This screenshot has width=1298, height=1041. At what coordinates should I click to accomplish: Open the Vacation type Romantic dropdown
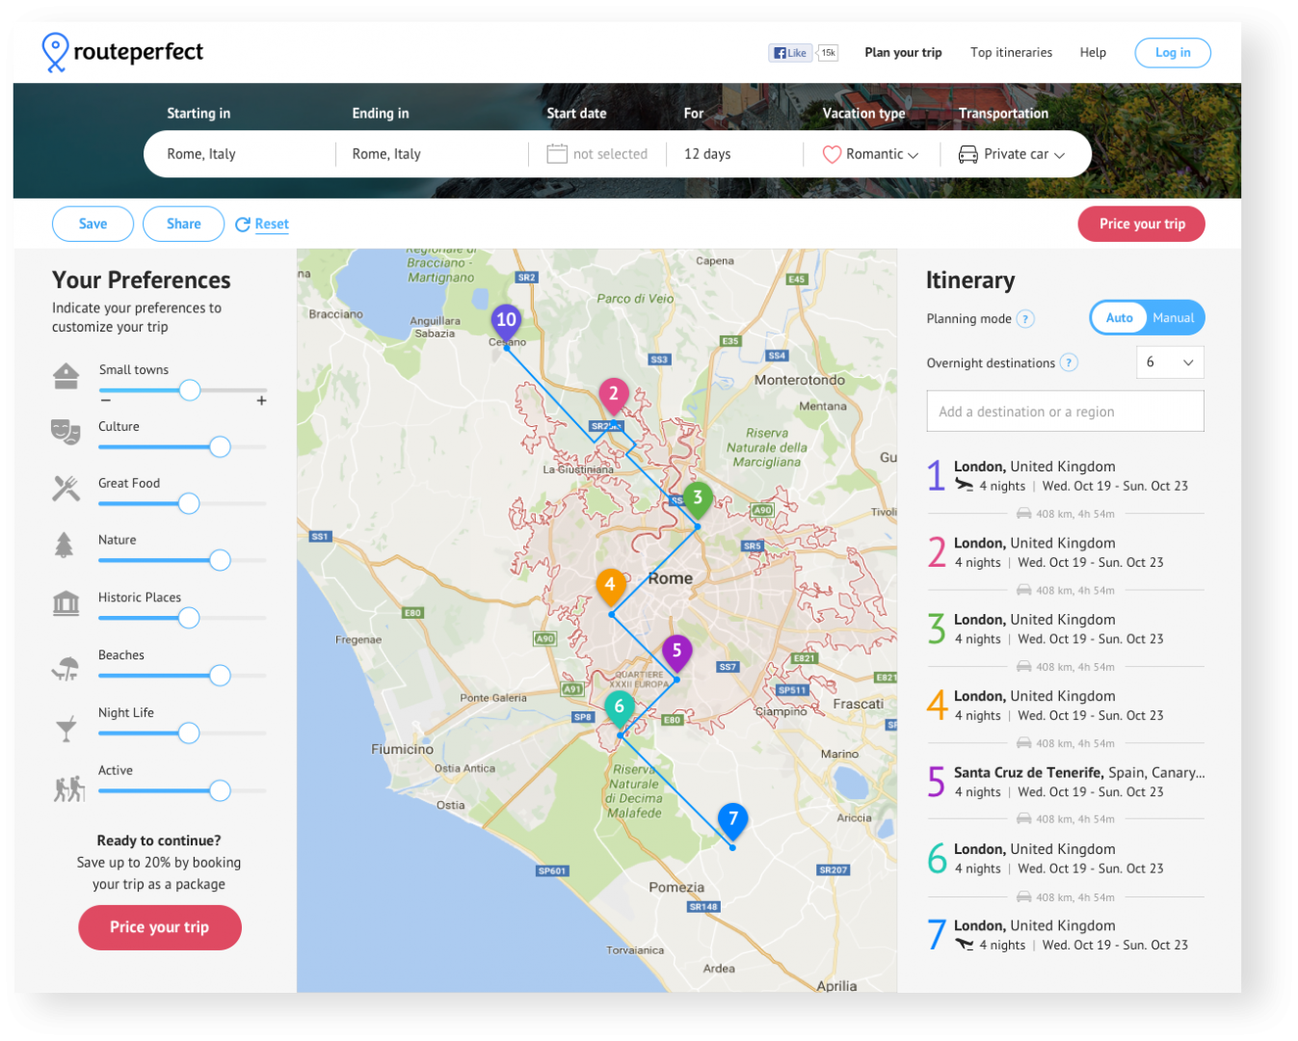(x=871, y=154)
